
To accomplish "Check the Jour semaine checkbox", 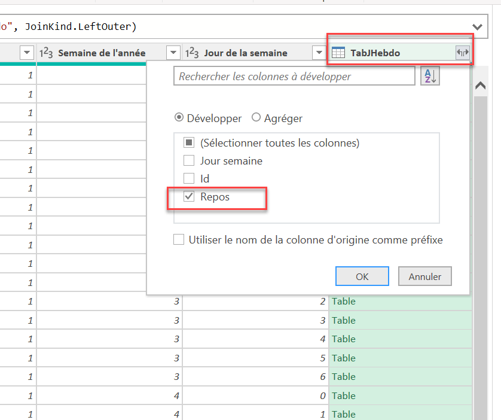I will (x=188, y=161).
